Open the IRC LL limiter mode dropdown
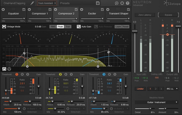The image size is (182, 115). [x=172, y=89]
